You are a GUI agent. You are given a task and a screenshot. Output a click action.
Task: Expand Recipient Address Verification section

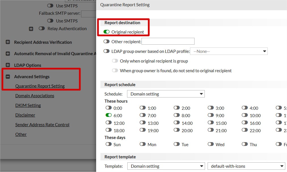[x=8, y=42]
